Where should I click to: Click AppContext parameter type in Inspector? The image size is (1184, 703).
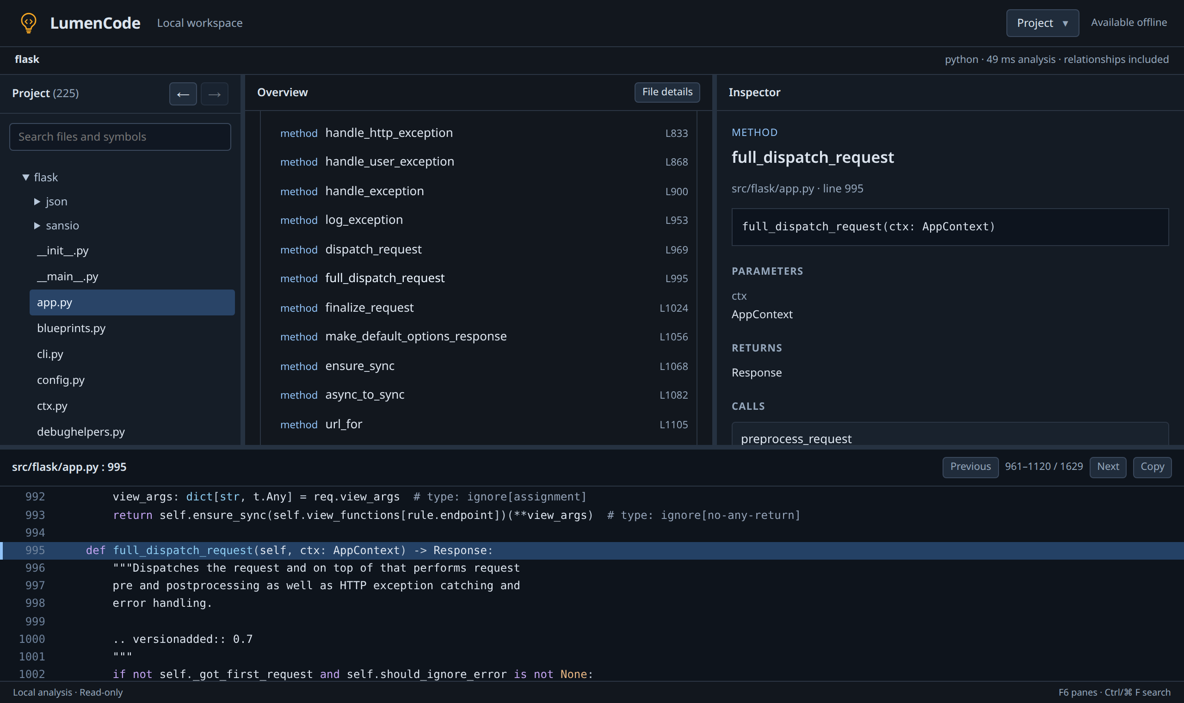click(762, 314)
